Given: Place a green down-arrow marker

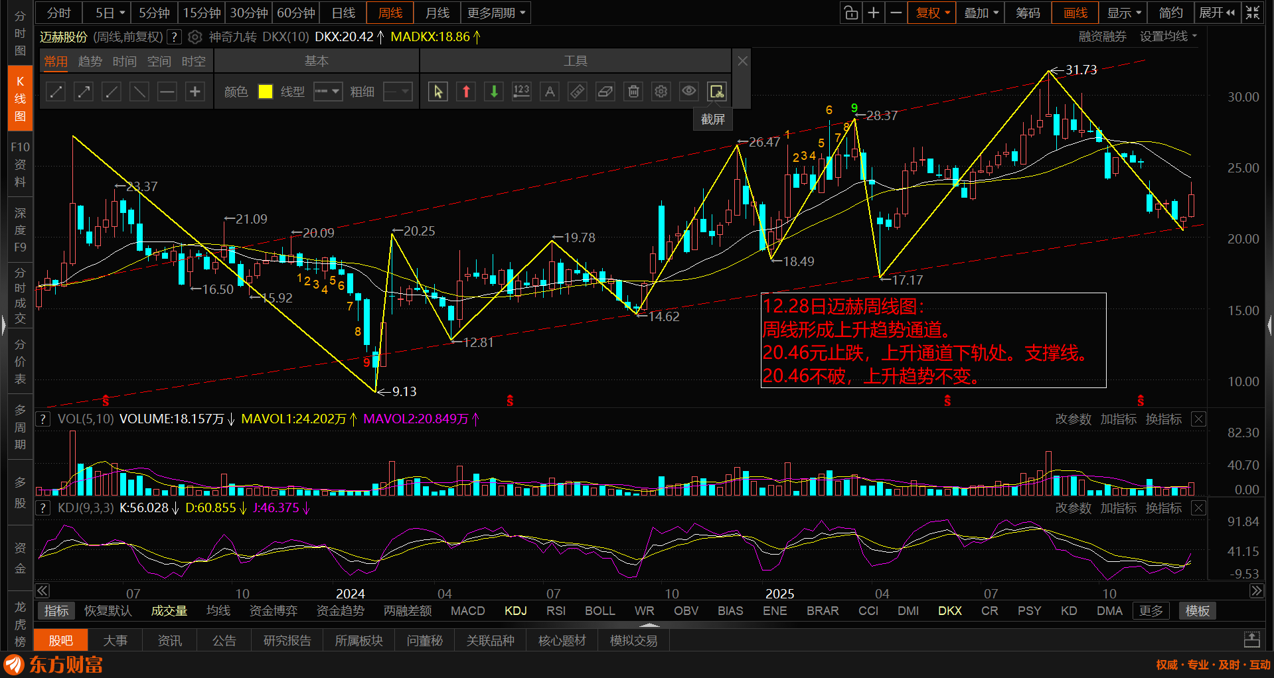Looking at the screenshot, I should point(494,92).
